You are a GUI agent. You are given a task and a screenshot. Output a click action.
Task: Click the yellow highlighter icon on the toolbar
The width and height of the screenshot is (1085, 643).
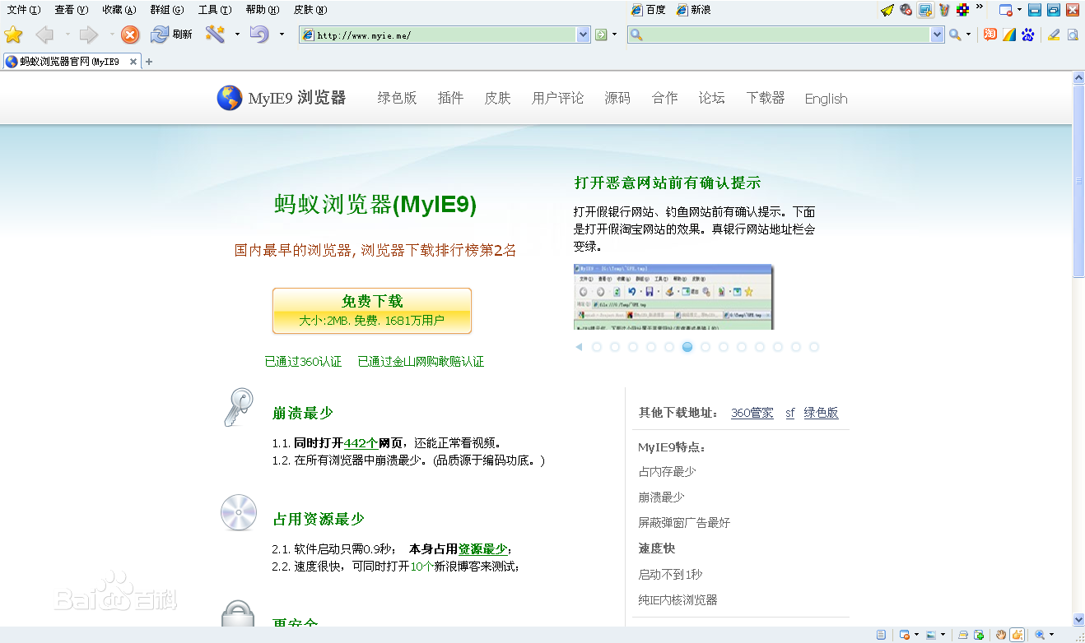pos(1055,35)
